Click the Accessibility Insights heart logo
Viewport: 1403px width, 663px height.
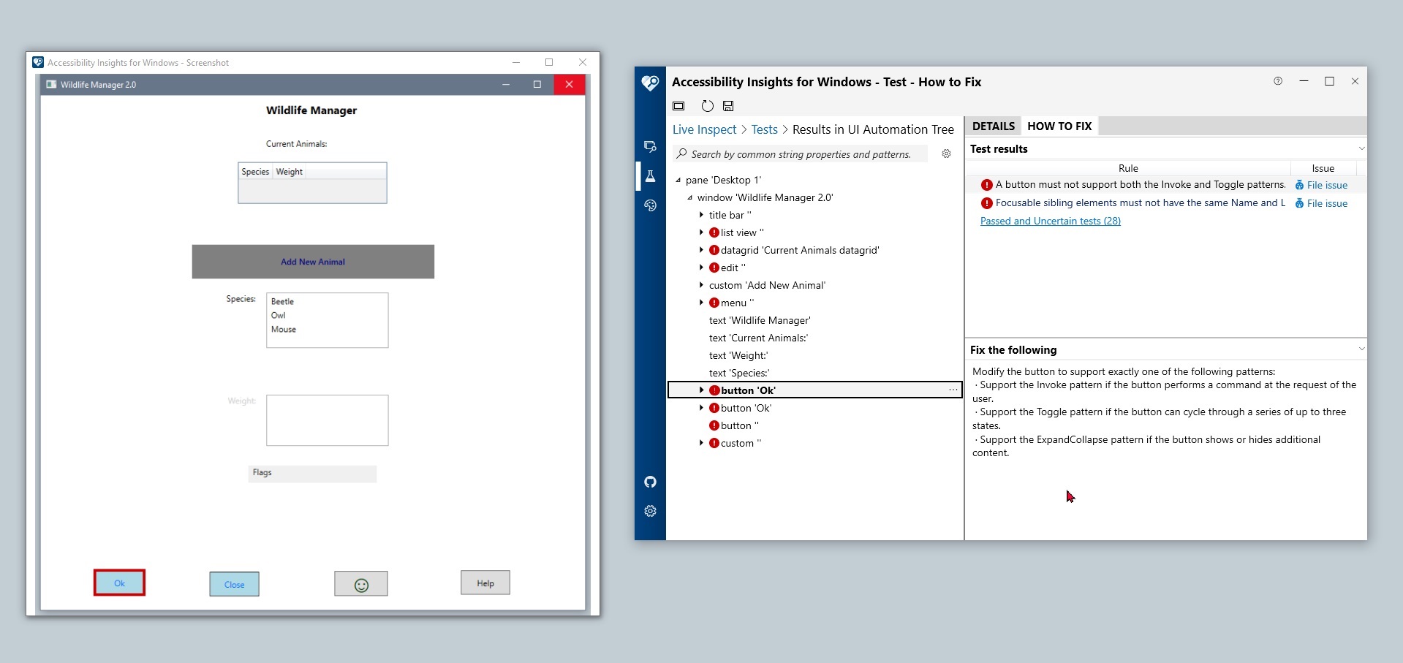point(650,83)
